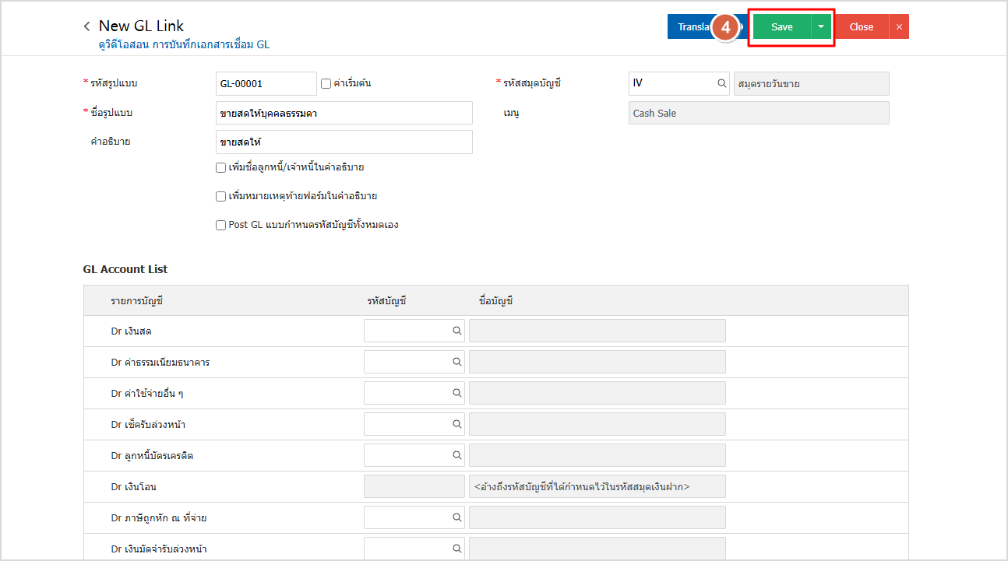Open the ดูวิดีโอสอน การบันทึกเอกสารเชื่อม GL link

(x=180, y=45)
